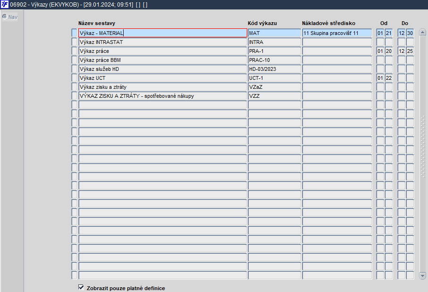Click the Název sestavy column header
Viewport: 428px width, 292px height.
click(97, 23)
